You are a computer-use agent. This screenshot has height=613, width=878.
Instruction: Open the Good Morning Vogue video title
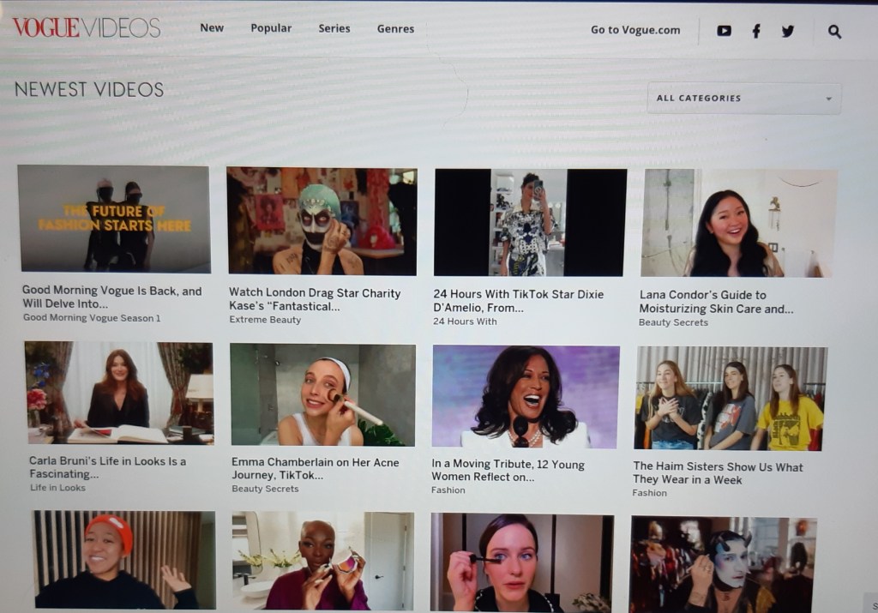(x=111, y=297)
